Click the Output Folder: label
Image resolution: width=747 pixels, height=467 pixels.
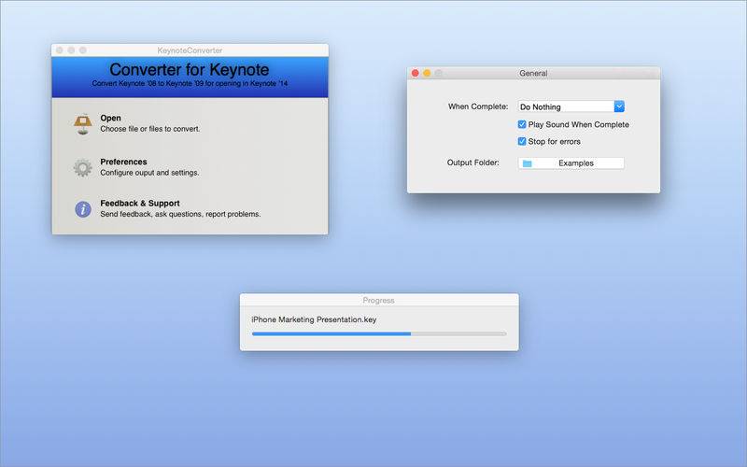pos(473,163)
